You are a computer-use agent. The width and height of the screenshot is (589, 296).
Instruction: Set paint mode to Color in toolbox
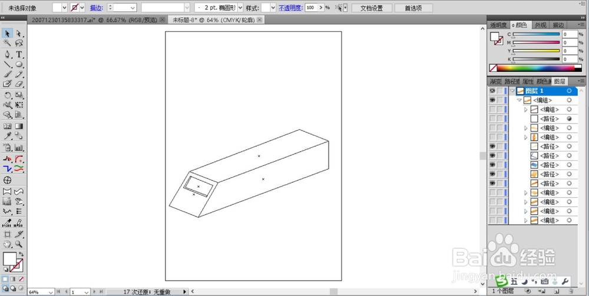point(5,279)
